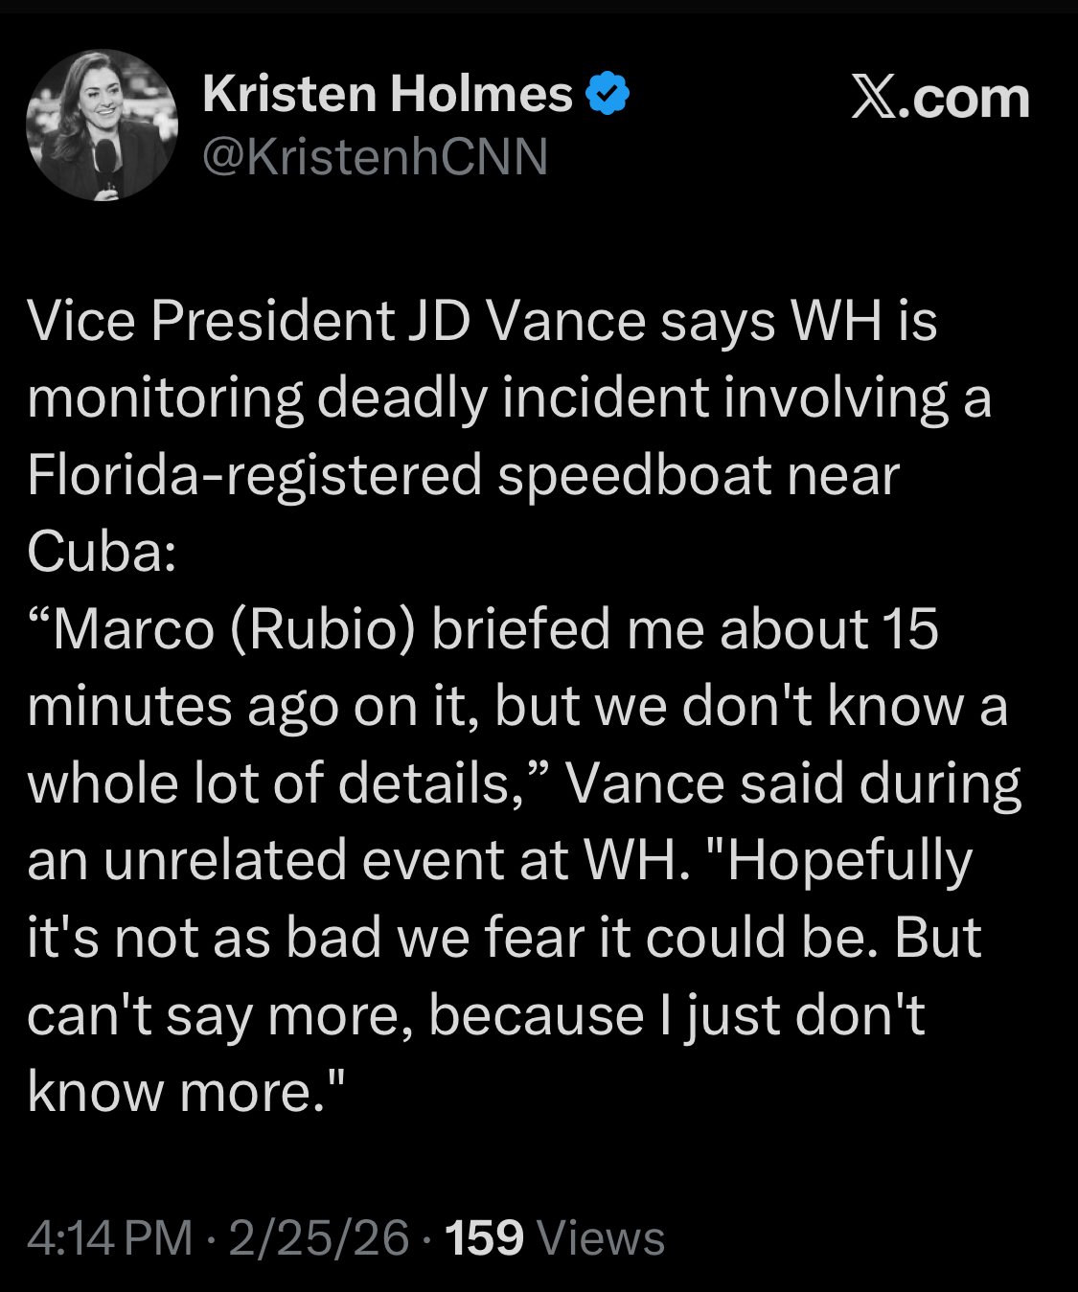The width and height of the screenshot is (1078, 1292).
Task: Click the "minutes ago on it" text
Action: click(251, 707)
